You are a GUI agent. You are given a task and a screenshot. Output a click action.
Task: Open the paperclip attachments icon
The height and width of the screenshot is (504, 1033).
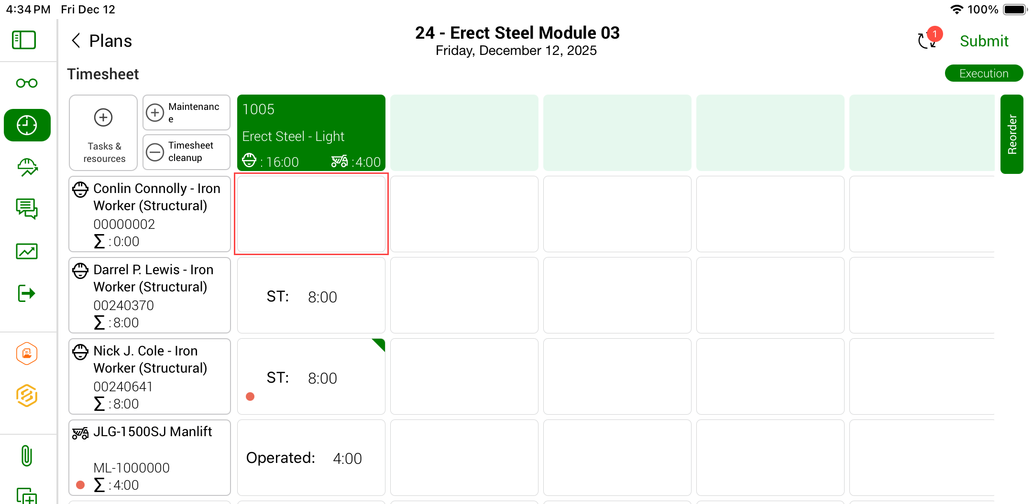[27, 456]
